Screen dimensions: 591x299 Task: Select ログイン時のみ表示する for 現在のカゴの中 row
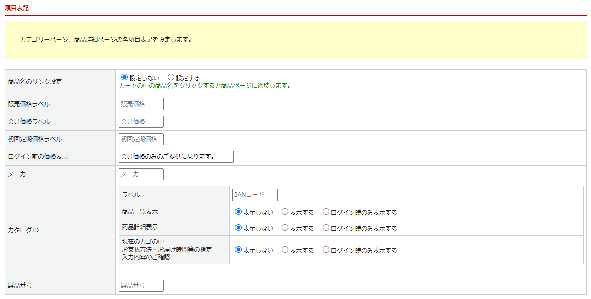click(326, 249)
